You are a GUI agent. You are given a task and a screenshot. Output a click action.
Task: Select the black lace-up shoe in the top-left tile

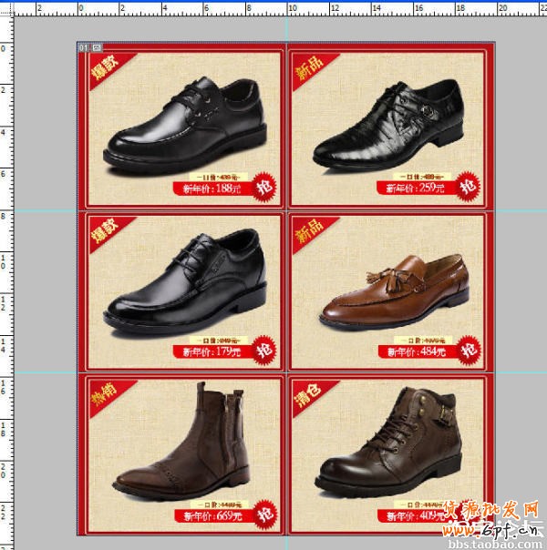tap(187, 123)
